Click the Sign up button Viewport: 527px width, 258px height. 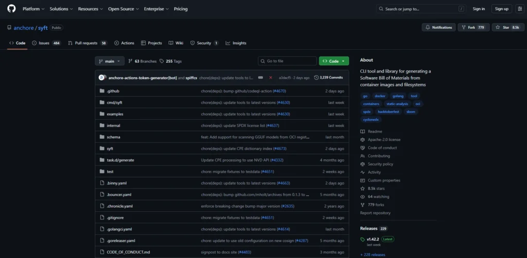tap(501, 9)
